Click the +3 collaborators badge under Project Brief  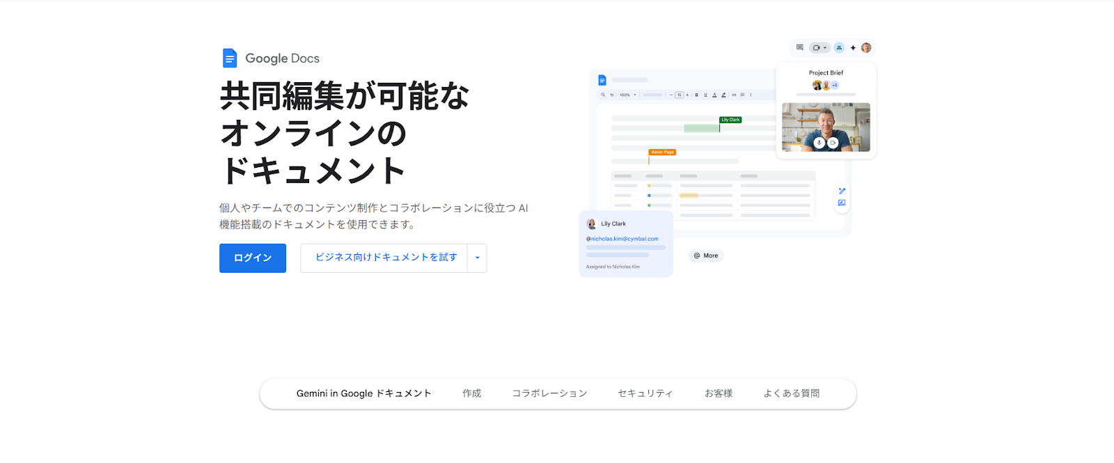[835, 85]
